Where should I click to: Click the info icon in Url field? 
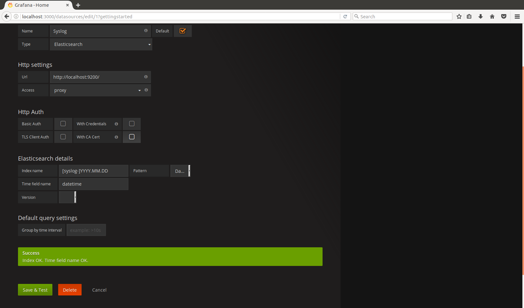point(146,77)
